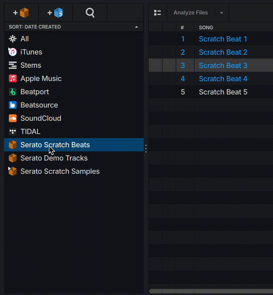The image size is (273, 295).
Task: Select the Serato Scratch Samples label
Action: [60, 172]
